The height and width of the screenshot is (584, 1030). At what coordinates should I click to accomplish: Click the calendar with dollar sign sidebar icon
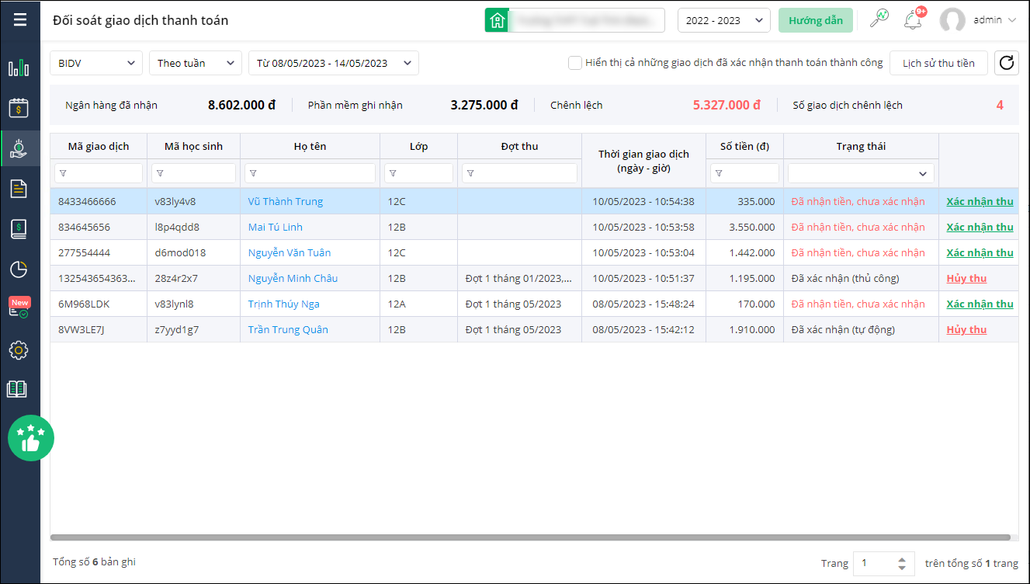(x=19, y=108)
